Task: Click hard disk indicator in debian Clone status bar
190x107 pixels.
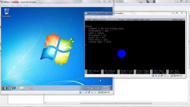Action: (x=153, y=76)
